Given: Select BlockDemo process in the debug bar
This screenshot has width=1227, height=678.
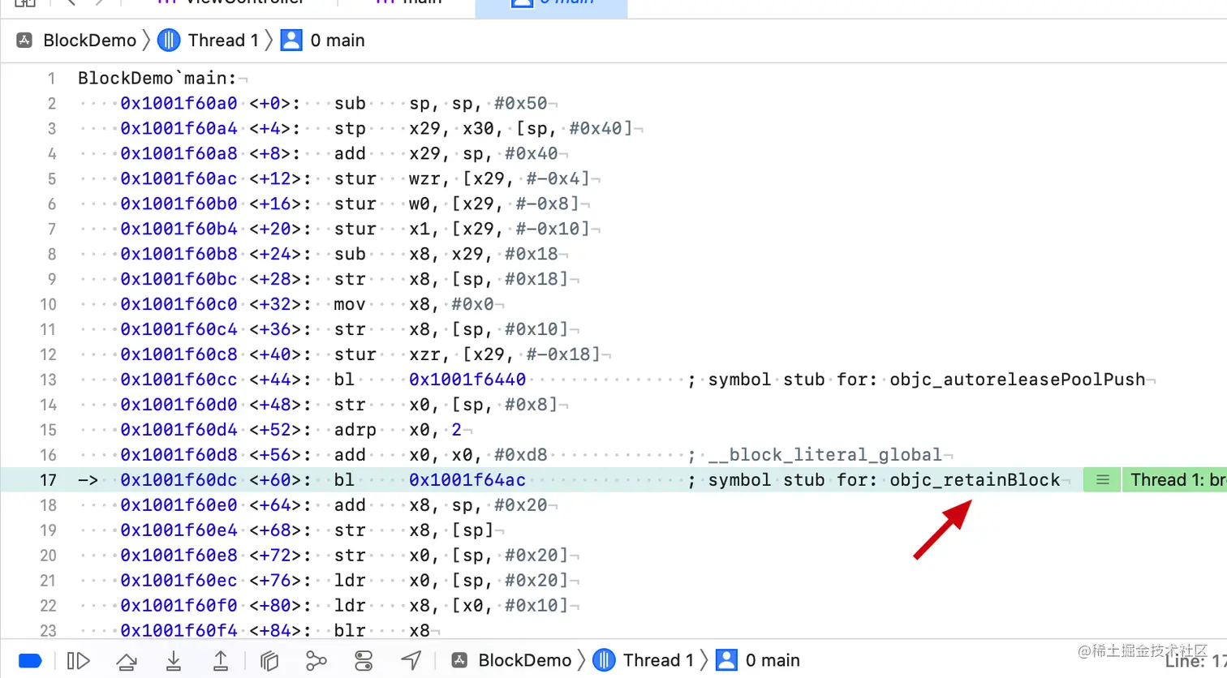Looking at the screenshot, I should (x=511, y=660).
